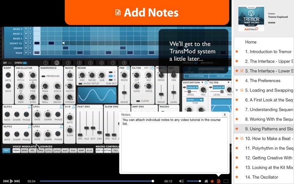Toggle the KIT switch
Screen dimensions: 294x184
(x=10, y=63)
